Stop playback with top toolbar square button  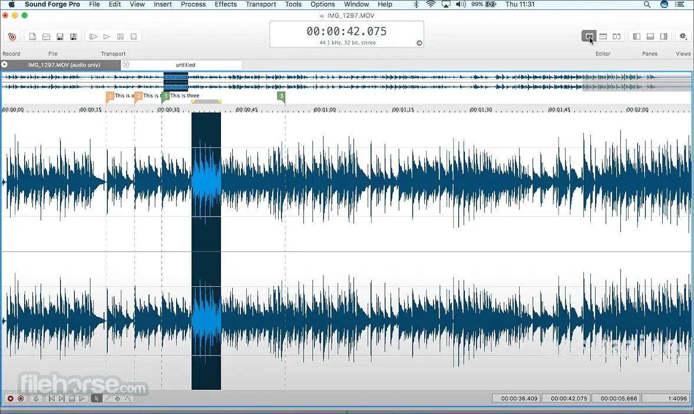(x=134, y=37)
